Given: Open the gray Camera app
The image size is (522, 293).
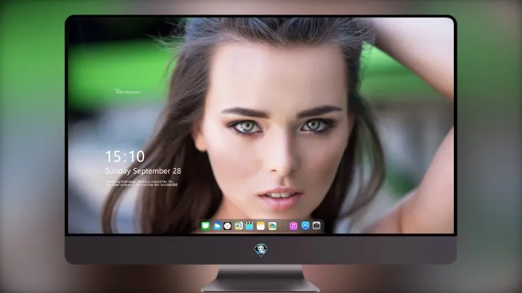Looking at the screenshot, I should (317, 226).
